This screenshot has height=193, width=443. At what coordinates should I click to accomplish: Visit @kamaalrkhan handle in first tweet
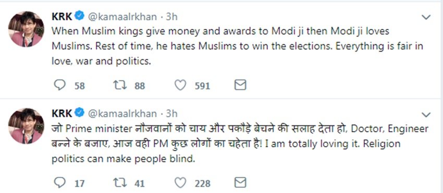(x=122, y=17)
